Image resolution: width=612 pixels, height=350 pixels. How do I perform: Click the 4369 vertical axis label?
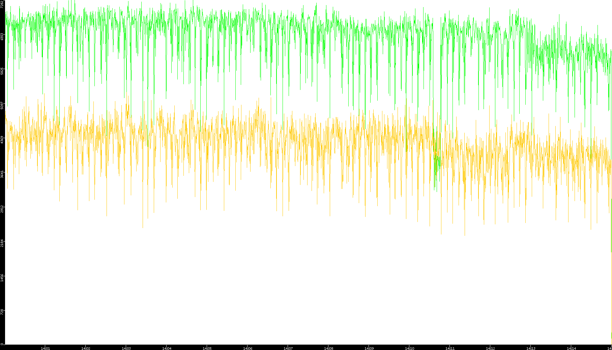(2, 140)
